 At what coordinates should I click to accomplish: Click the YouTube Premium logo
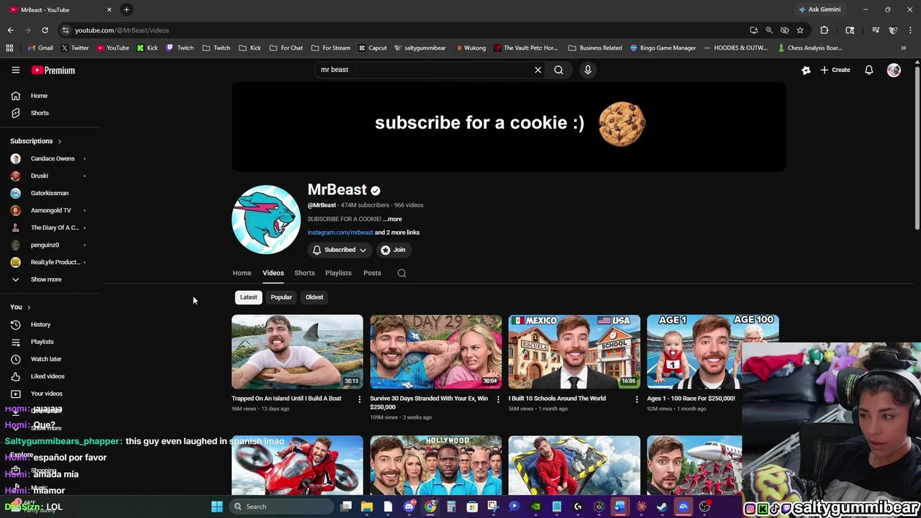tap(53, 70)
